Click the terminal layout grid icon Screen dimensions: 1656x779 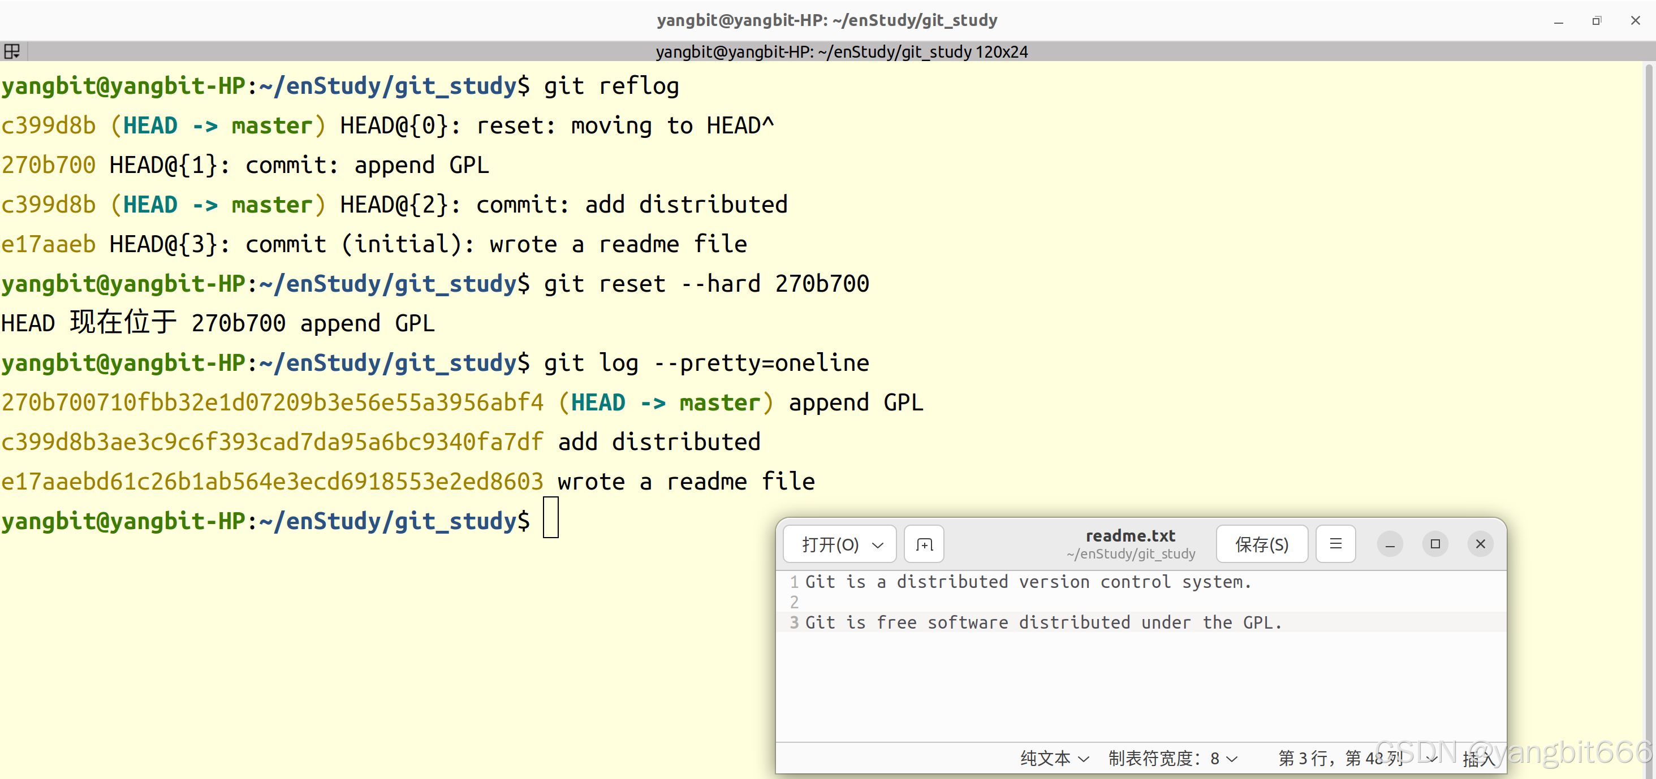(x=12, y=51)
